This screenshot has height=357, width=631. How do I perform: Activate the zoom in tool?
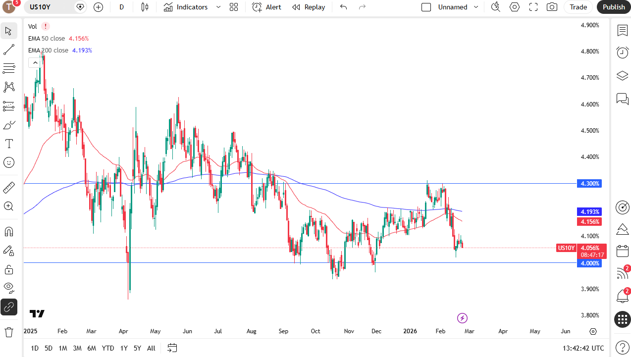[9, 206]
